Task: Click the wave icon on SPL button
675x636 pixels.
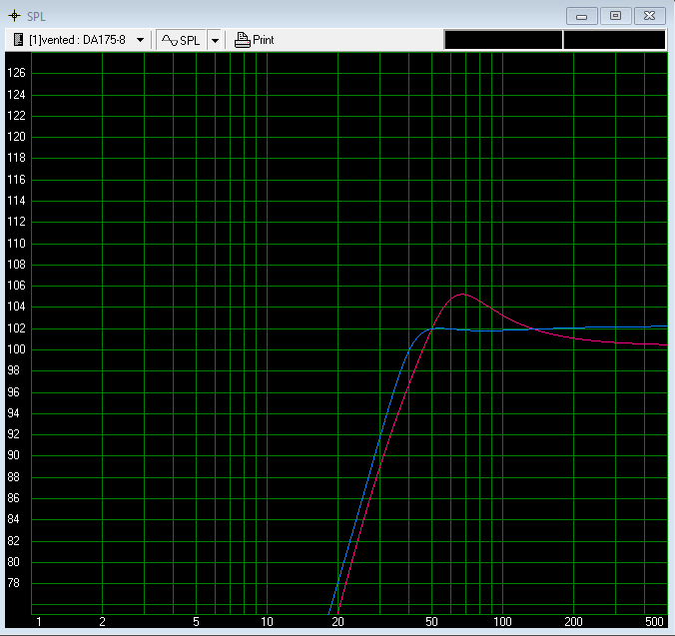Action: (x=170, y=40)
